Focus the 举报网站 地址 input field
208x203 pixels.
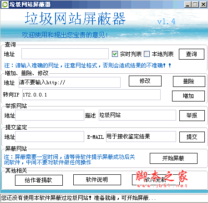(50, 115)
